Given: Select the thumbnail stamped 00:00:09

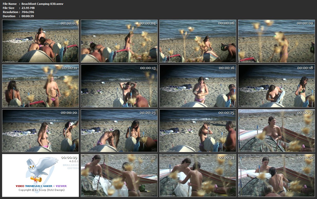Looking at the screenshot, I should (x=276, y=41).
